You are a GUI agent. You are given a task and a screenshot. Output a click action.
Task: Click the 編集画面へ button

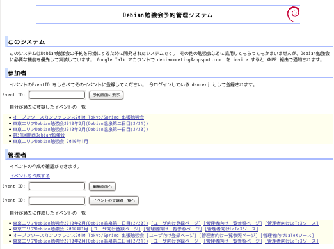tap(102, 186)
